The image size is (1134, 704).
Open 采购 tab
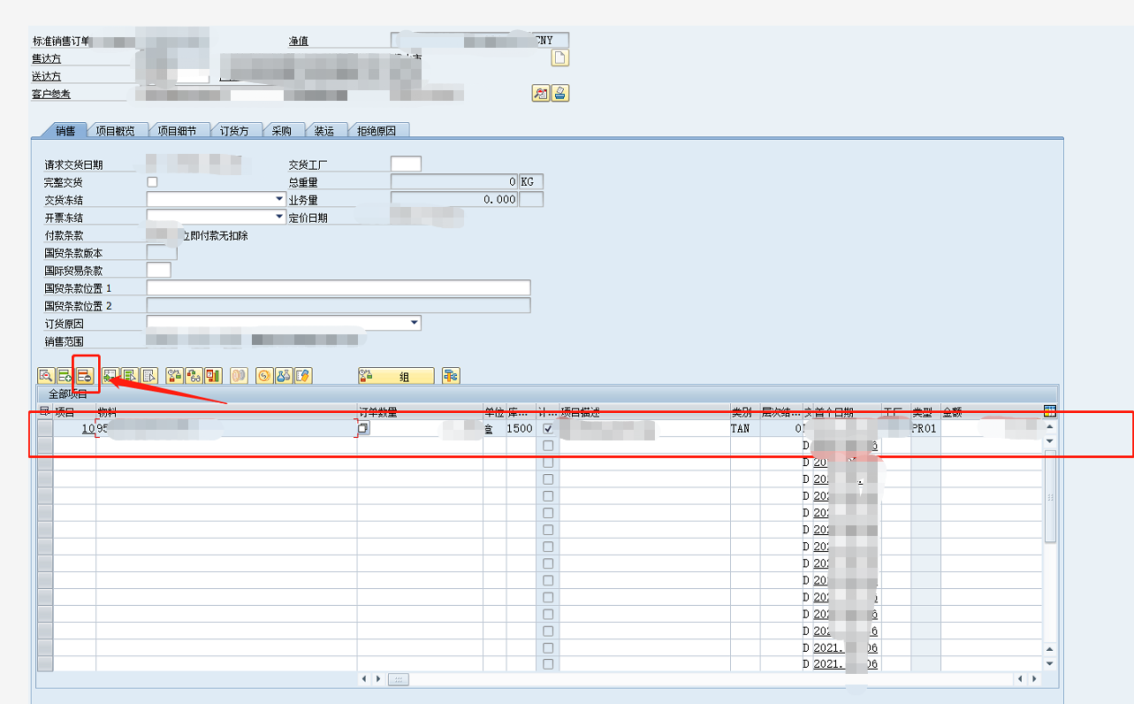click(x=282, y=130)
